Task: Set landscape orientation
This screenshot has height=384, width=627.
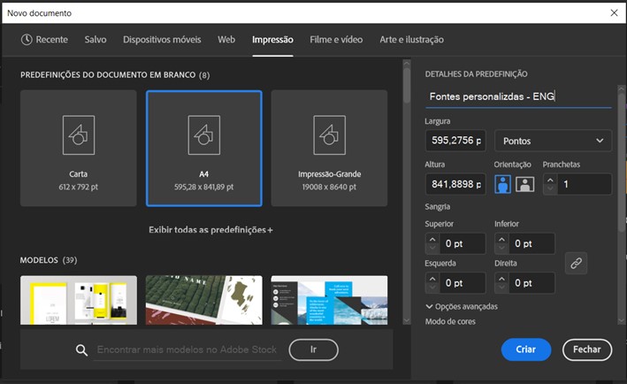Action: click(524, 184)
